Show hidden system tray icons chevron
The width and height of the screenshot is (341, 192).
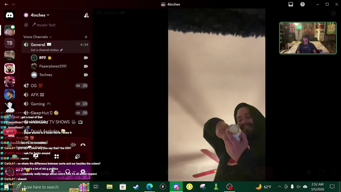(x=279, y=187)
